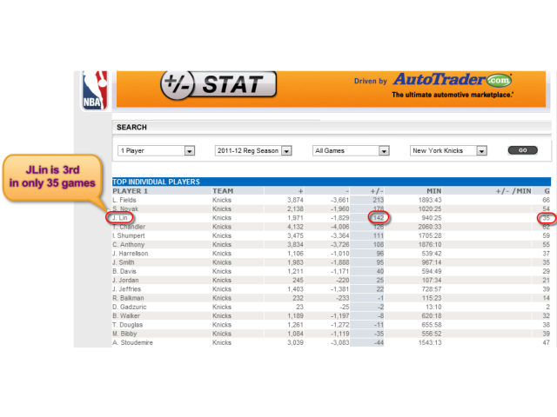Screen dimensions: 557x417
Task: Click the 940:25 minutes value for Lin
Action: [432, 218]
